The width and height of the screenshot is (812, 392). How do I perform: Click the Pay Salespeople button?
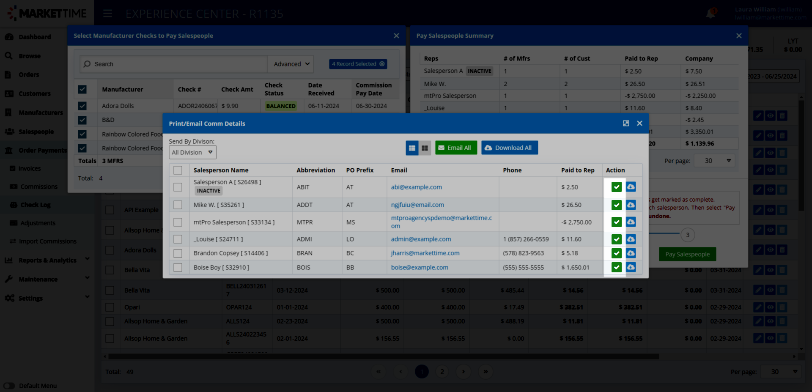tap(688, 254)
